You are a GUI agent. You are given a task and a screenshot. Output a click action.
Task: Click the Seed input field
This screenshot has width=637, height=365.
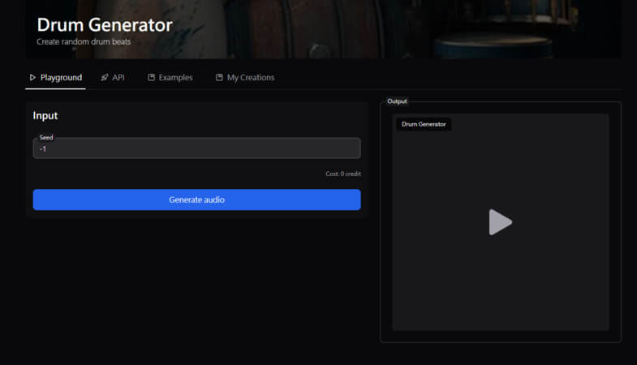pyautogui.click(x=196, y=148)
